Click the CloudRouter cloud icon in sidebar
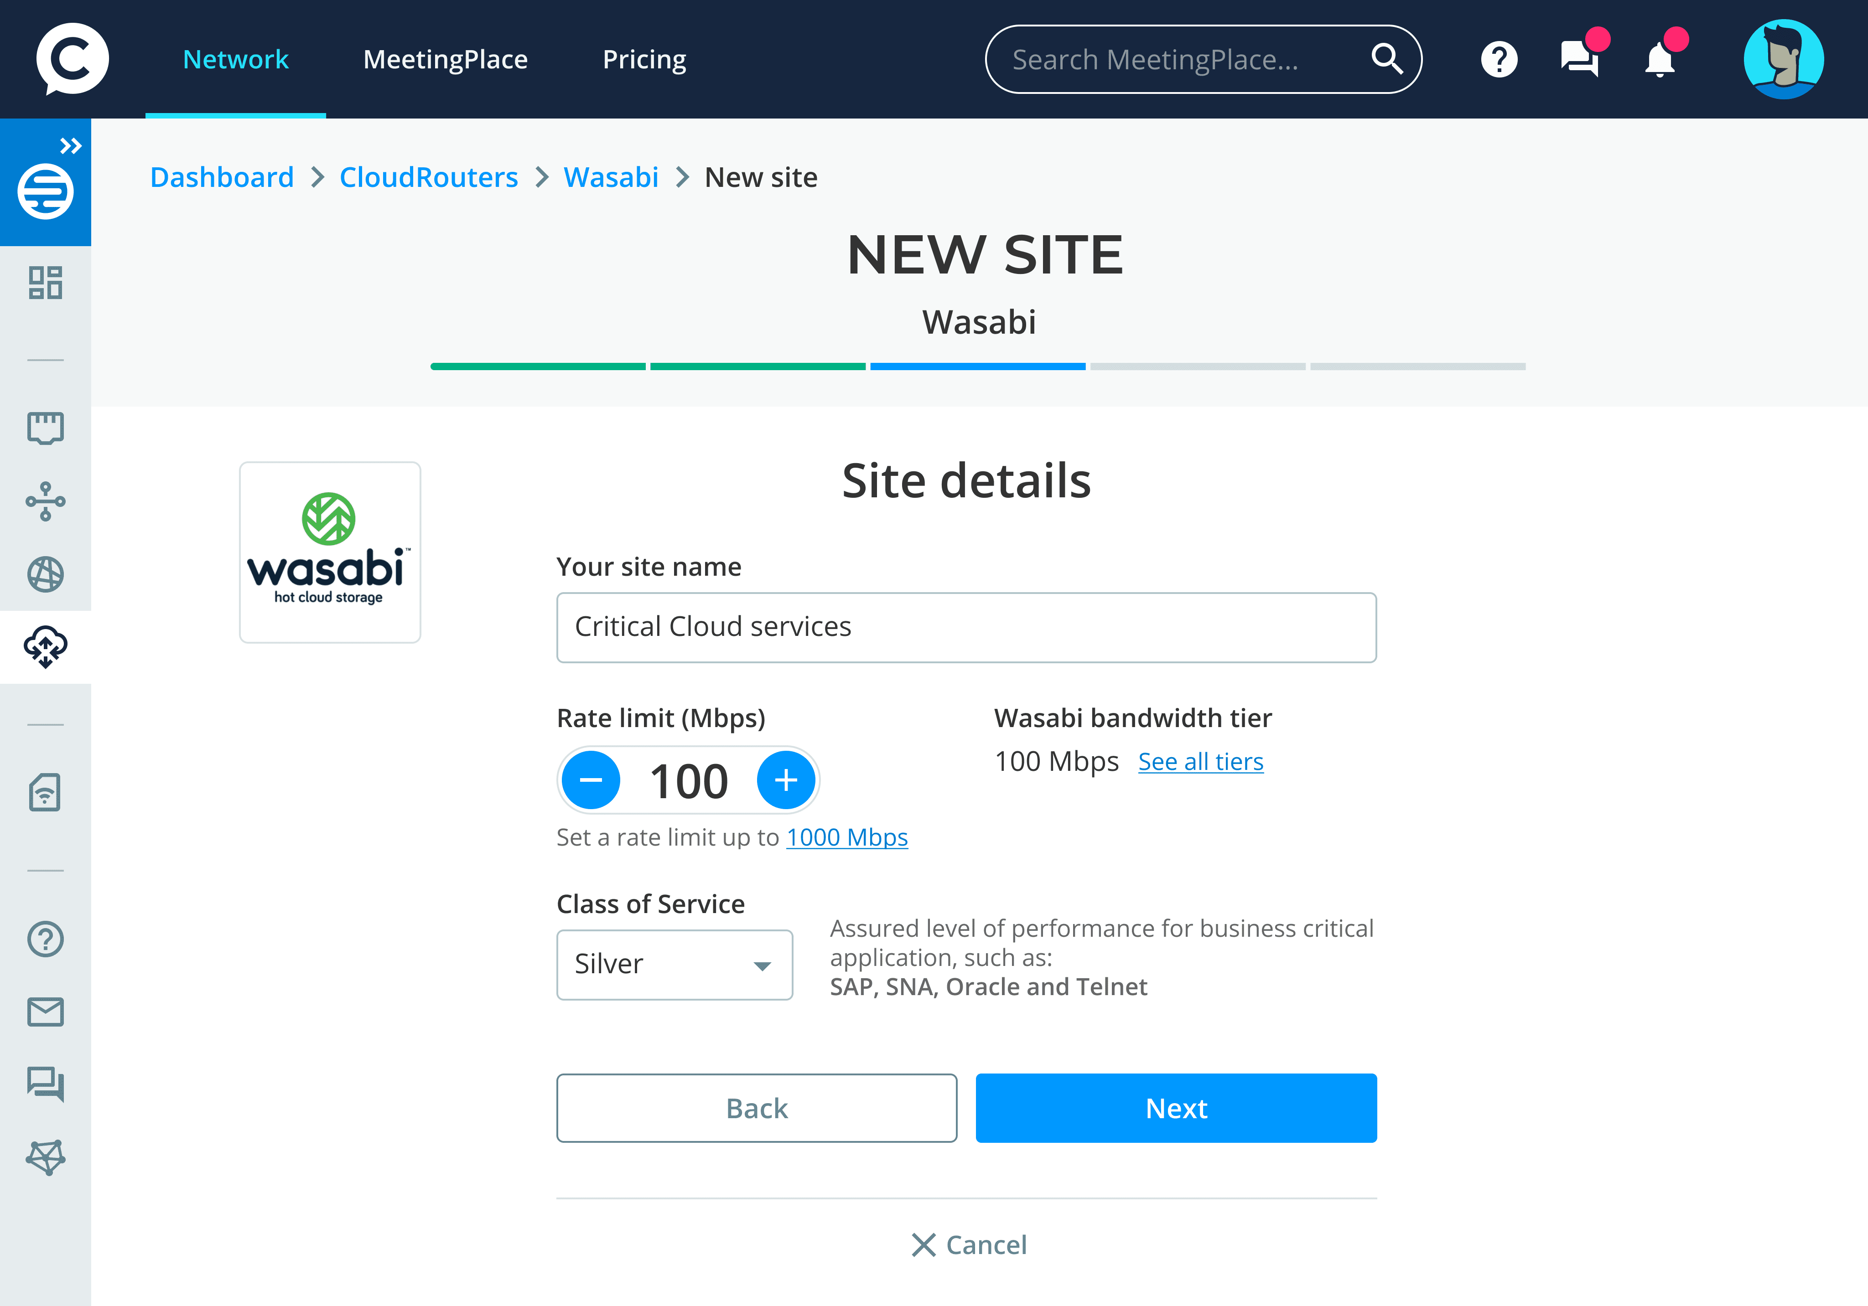Screen dimensions: 1868x1306 pos(46,646)
